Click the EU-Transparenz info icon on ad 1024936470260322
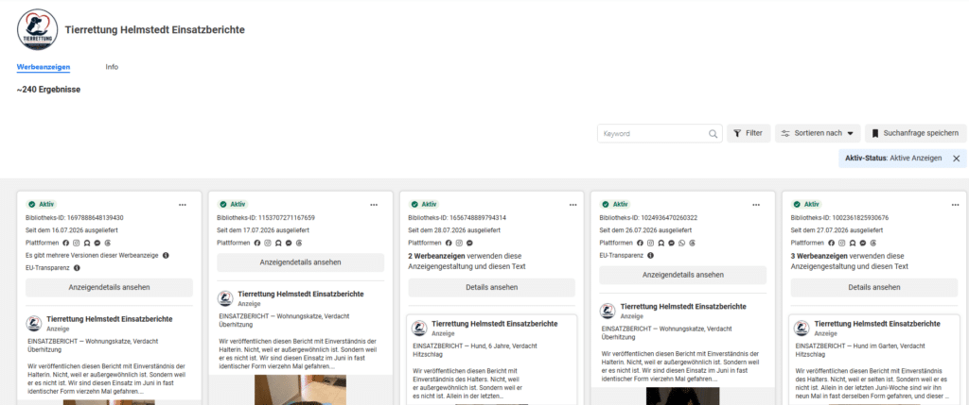The height and width of the screenshot is (405, 969). tap(650, 255)
